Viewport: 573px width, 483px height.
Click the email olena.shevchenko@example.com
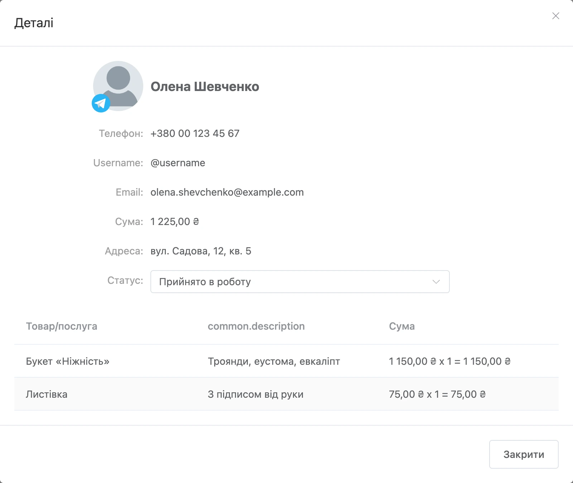[x=227, y=192]
